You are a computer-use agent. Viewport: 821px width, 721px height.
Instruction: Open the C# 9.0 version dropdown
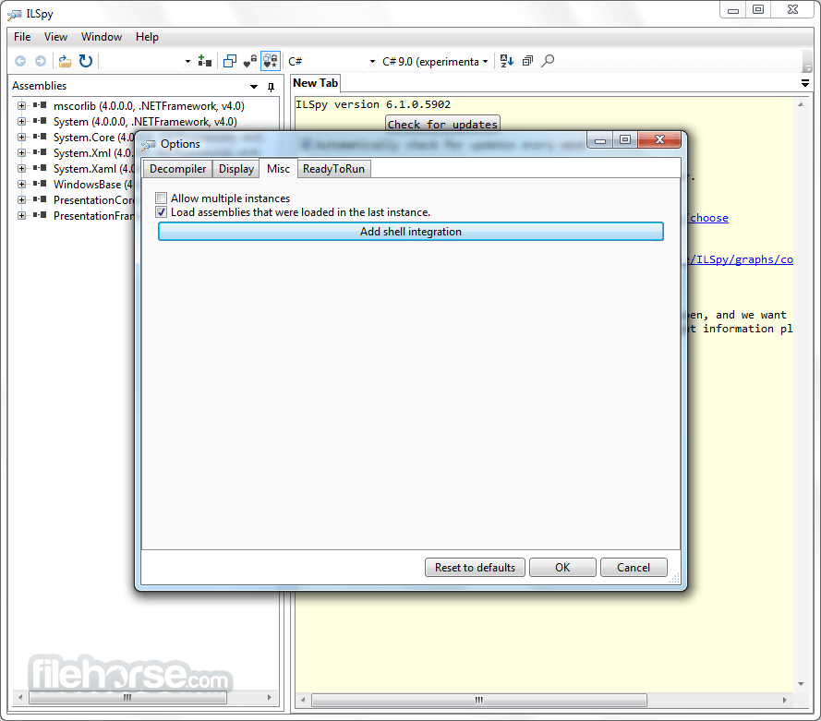click(x=486, y=62)
